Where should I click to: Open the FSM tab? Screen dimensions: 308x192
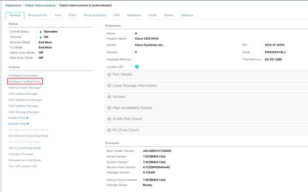pyautogui.click(x=116, y=15)
